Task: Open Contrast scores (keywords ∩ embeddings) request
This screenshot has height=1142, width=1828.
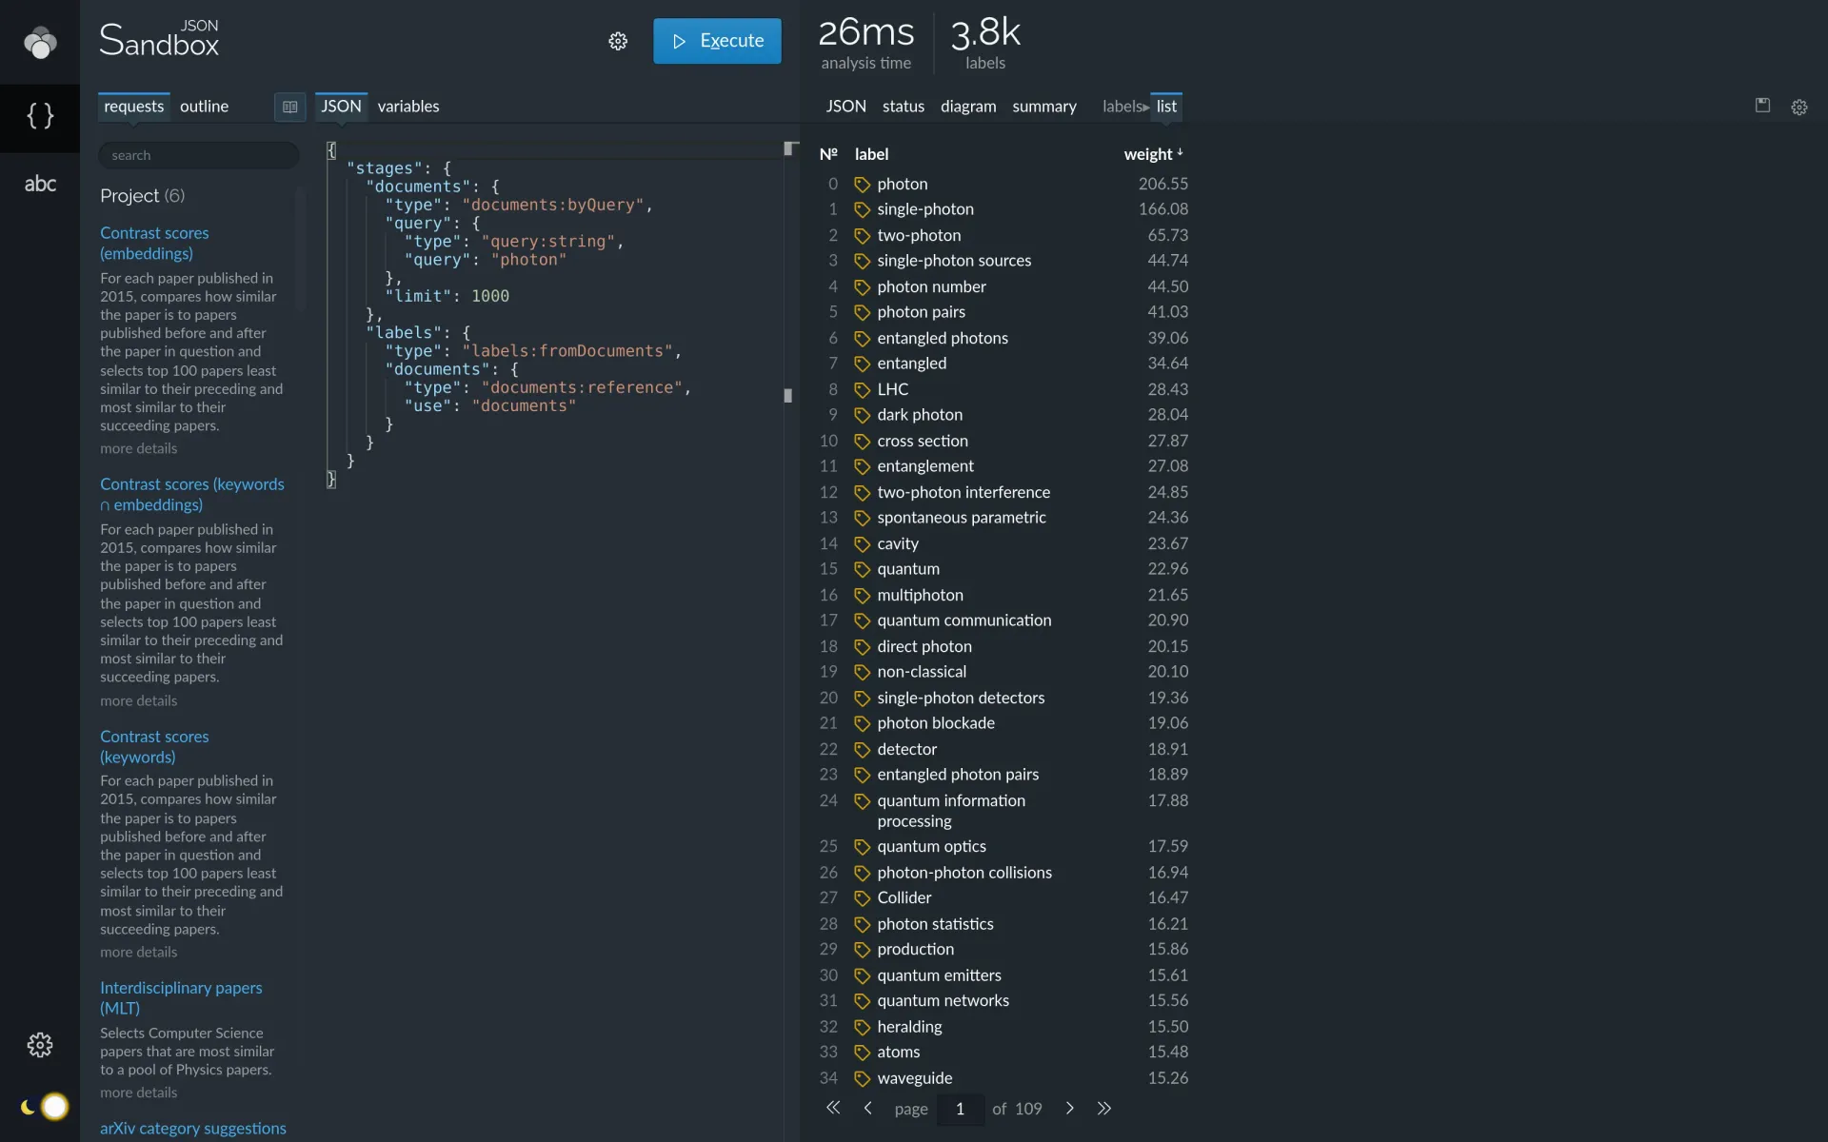Action: click(x=191, y=494)
